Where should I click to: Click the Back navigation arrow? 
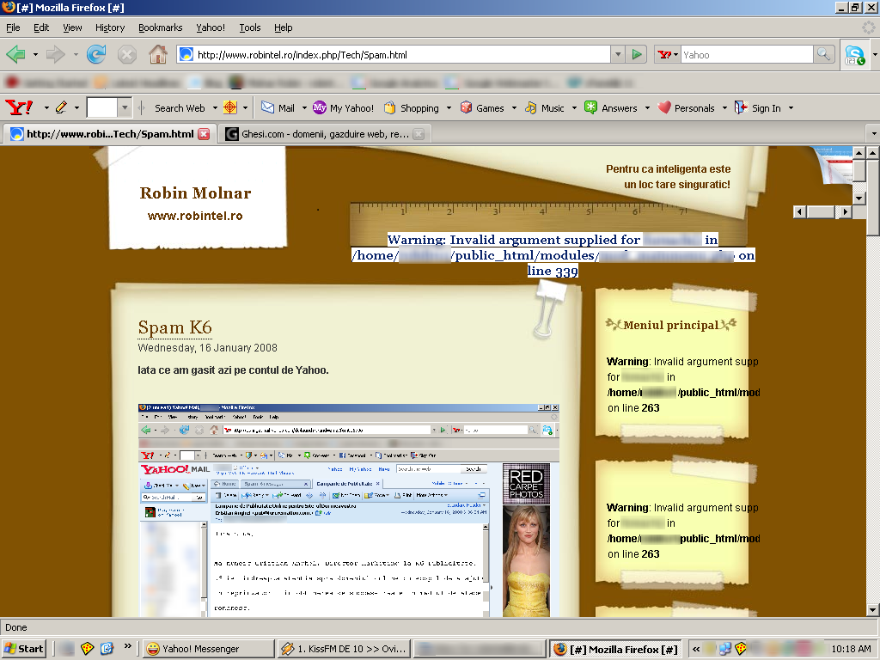pyautogui.click(x=16, y=55)
